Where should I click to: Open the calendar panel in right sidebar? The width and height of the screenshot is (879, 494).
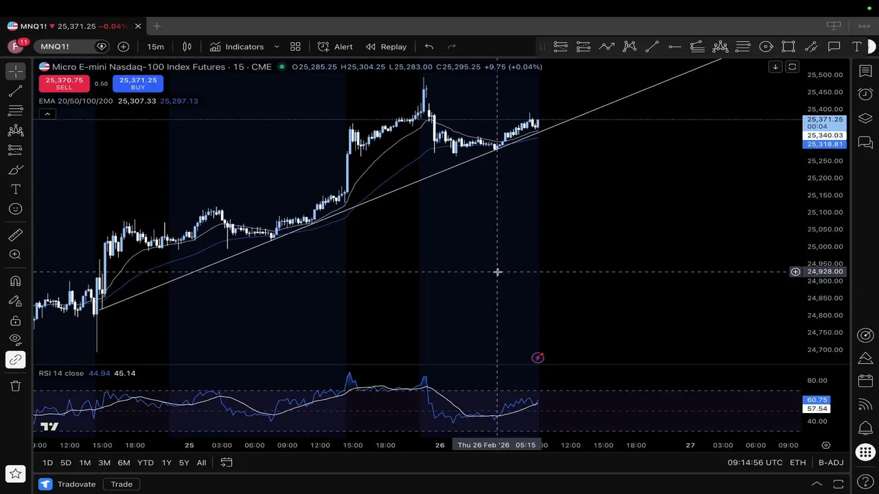865,381
